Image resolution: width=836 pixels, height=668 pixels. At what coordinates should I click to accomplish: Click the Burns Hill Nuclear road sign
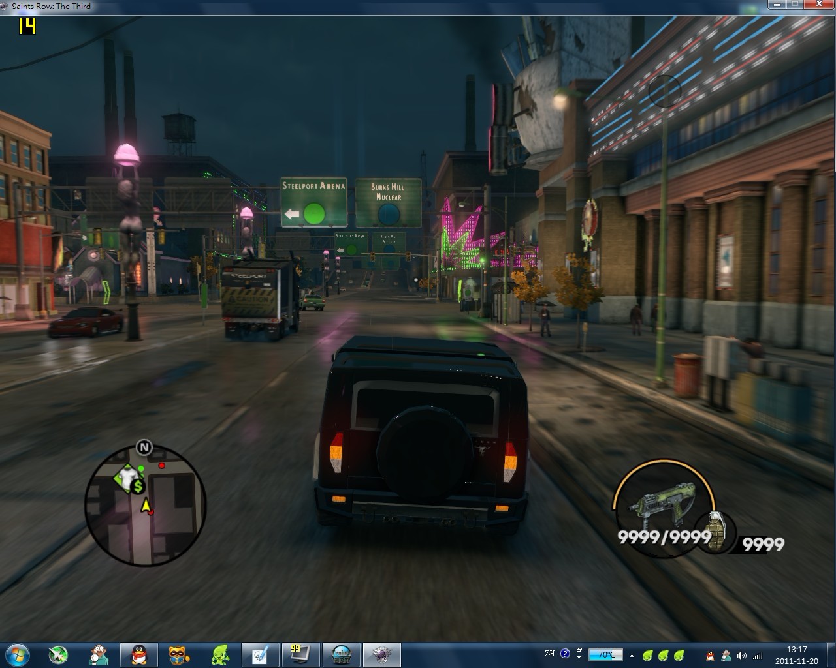[389, 203]
